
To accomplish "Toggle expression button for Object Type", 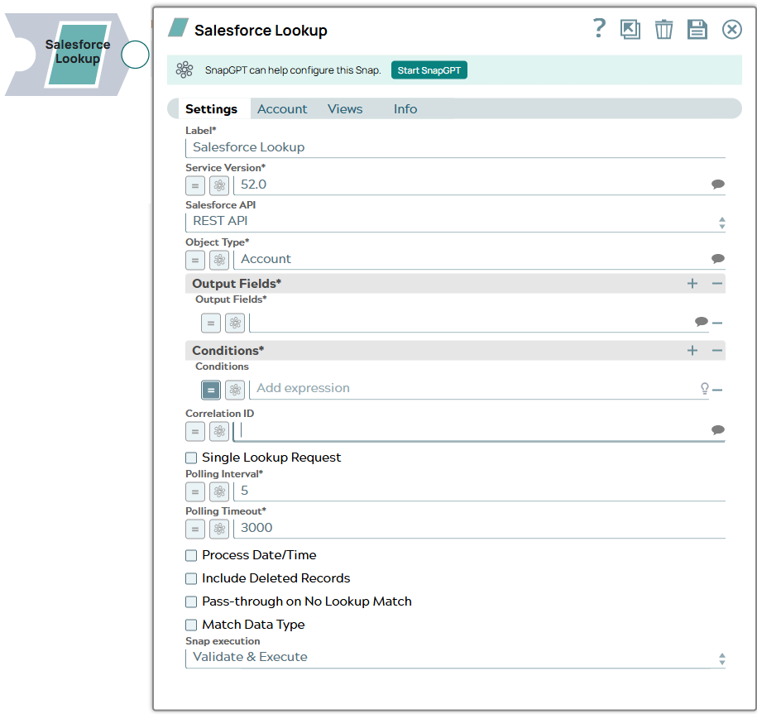I will pos(195,261).
